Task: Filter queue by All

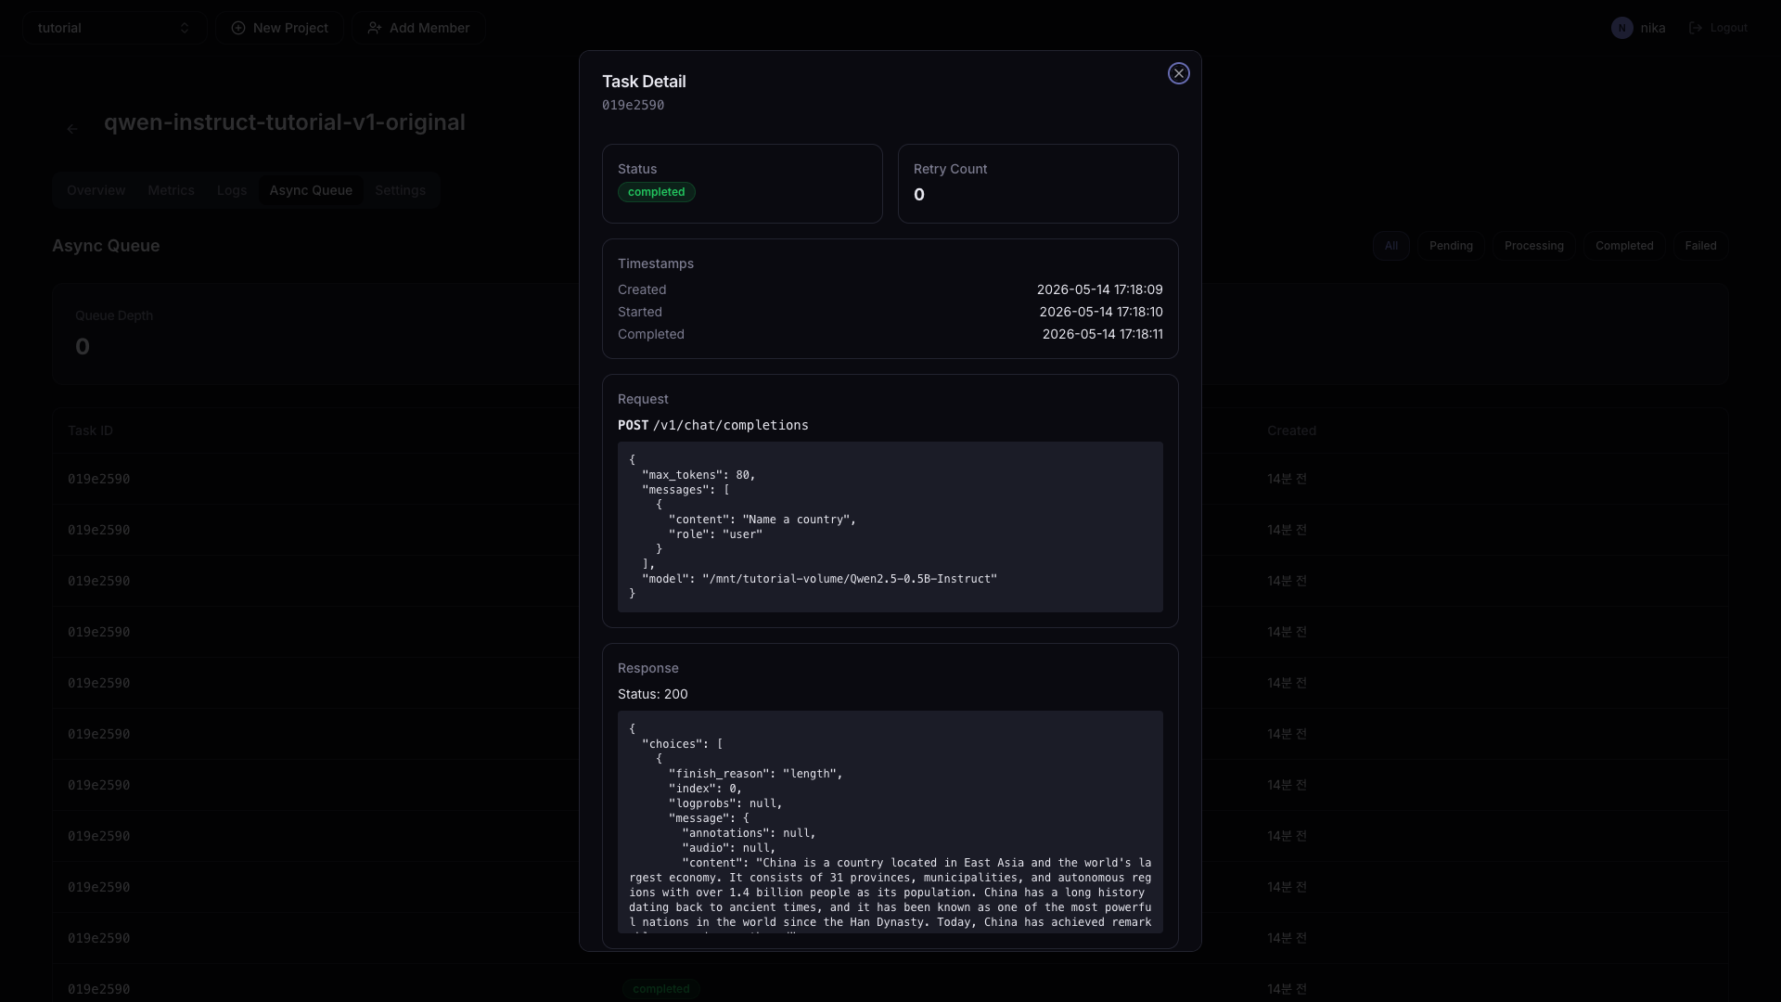Action: coord(1390,246)
